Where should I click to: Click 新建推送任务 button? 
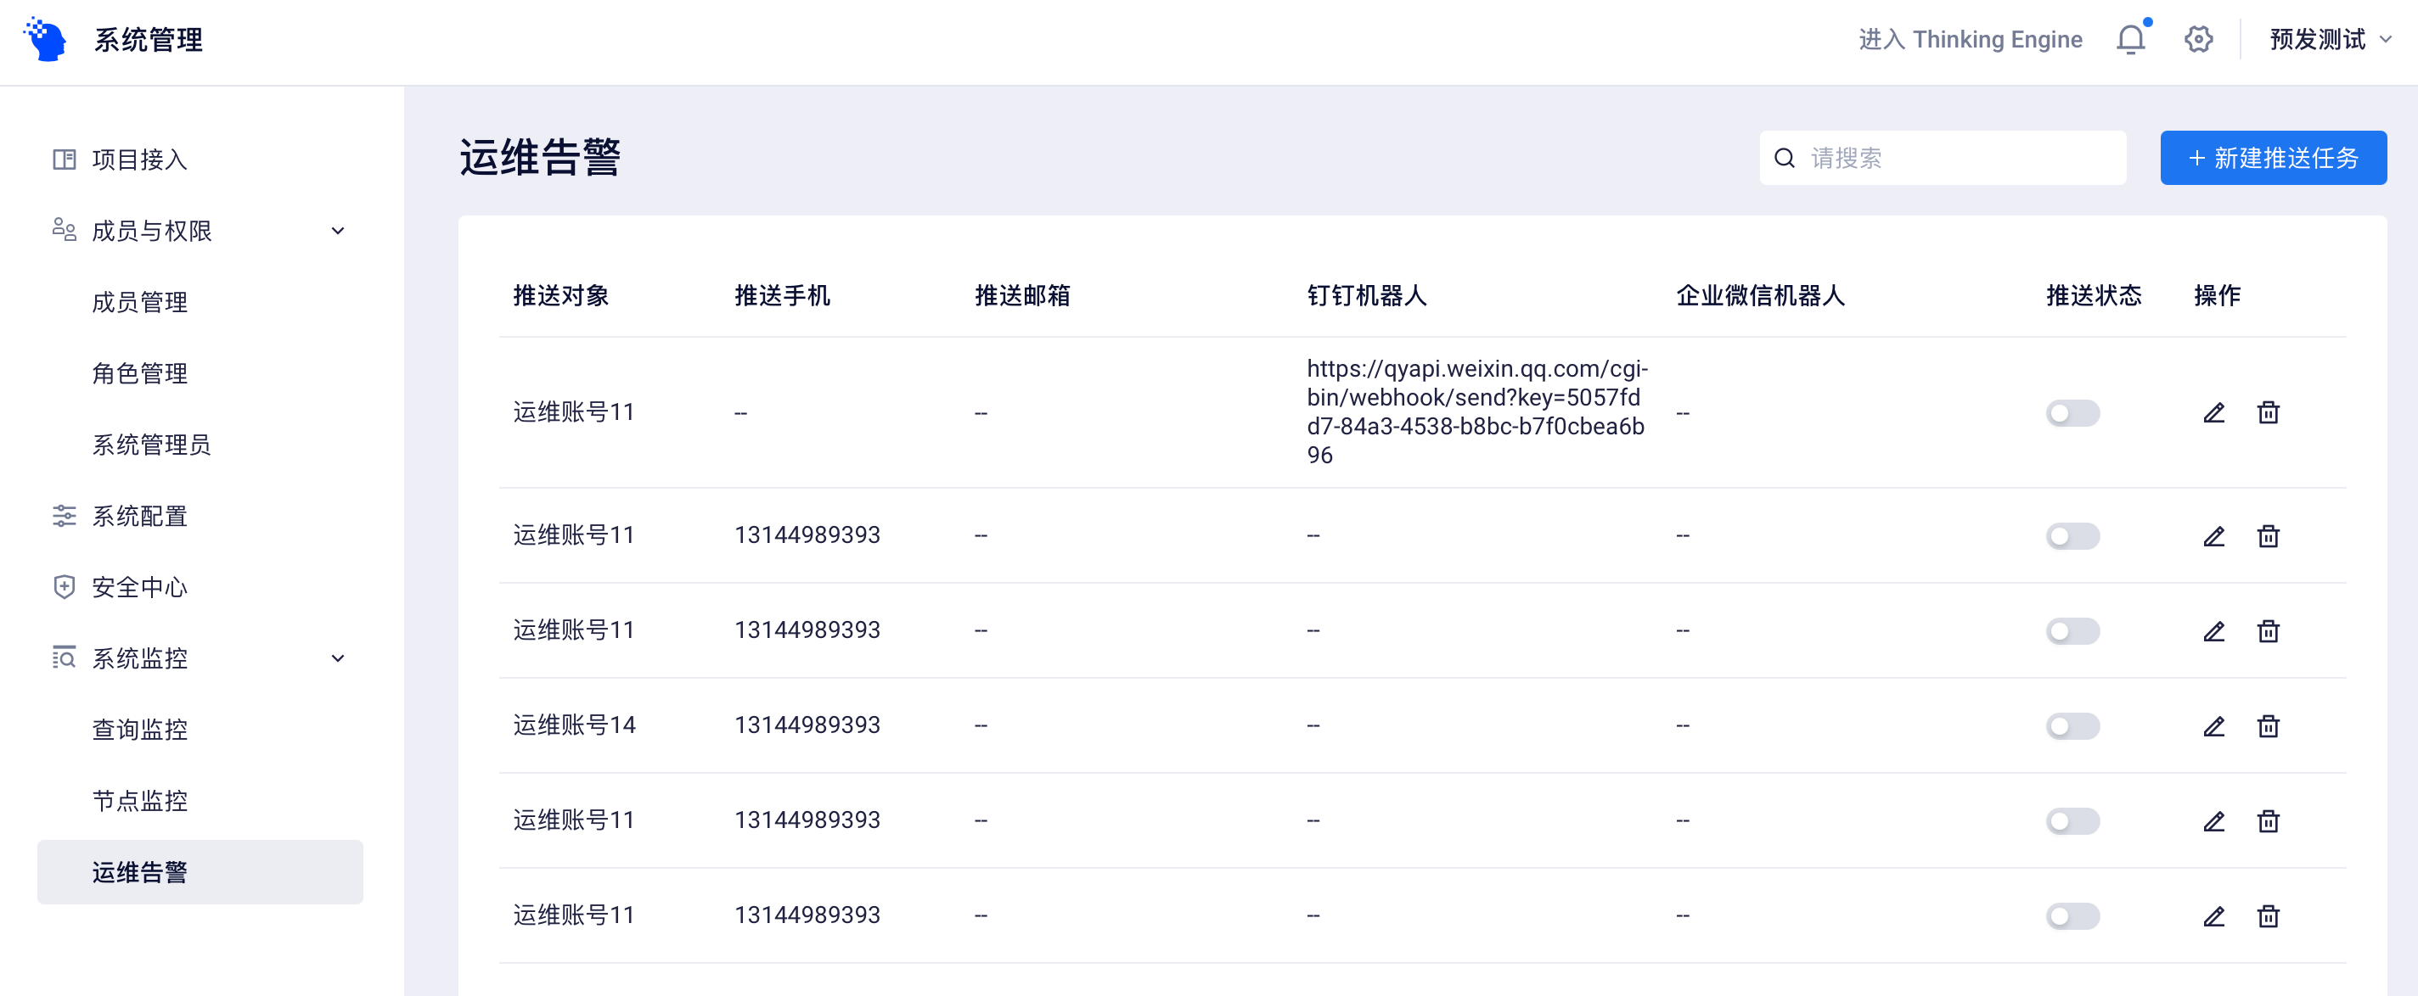pos(2273,158)
